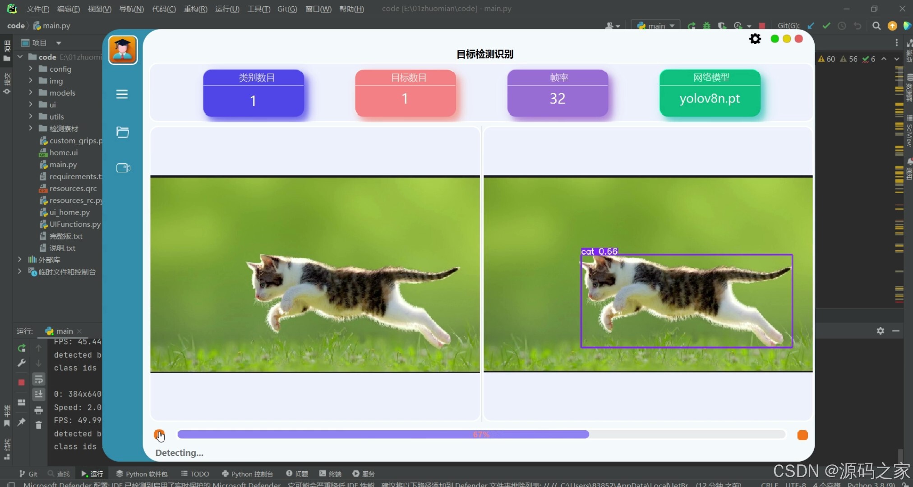Open file folder icon in sidebar

click(122, 132)
